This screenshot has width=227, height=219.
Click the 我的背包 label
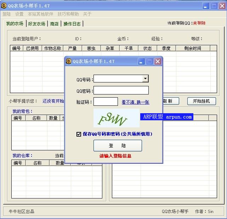23,111
